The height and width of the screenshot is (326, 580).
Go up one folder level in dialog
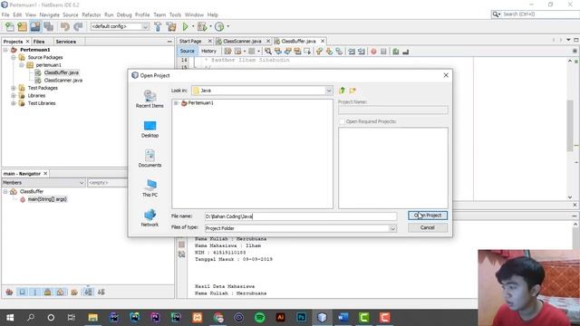point(342,91)
